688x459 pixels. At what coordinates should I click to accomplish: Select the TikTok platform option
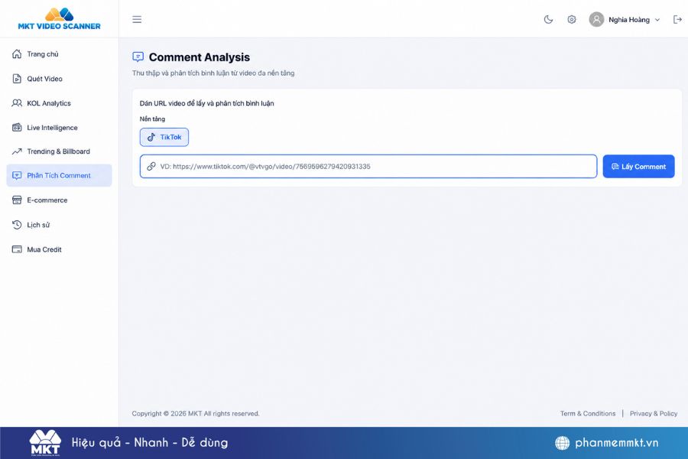coord(164,137)
